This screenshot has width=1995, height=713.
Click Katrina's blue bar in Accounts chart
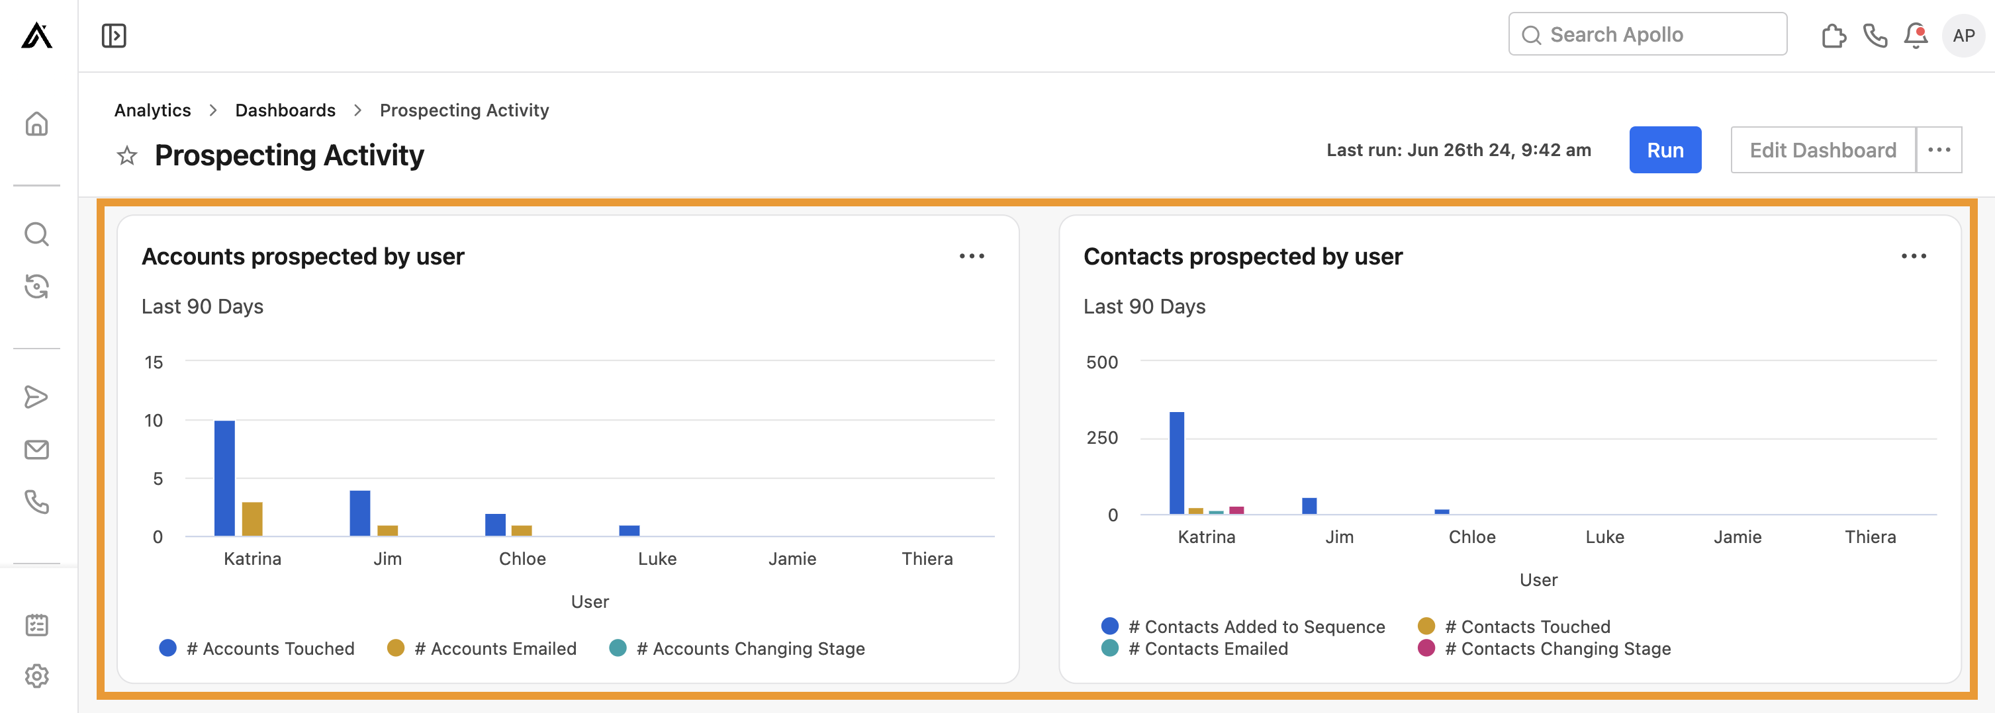click(x=224, y=478)
